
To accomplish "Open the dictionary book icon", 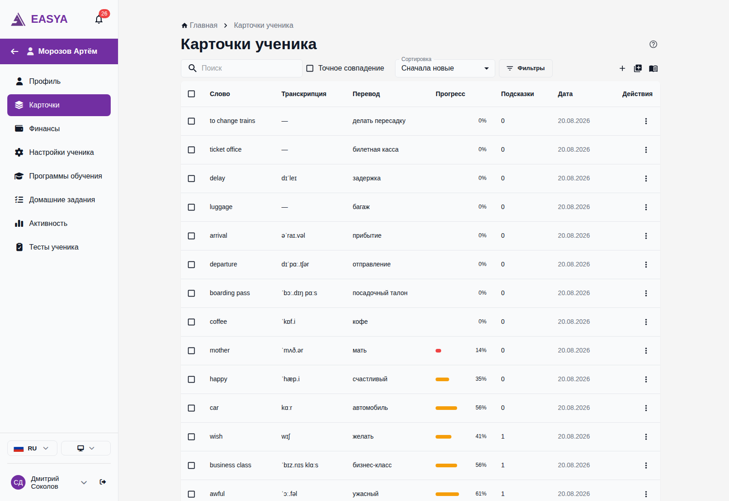I will [x=653, y=68].
